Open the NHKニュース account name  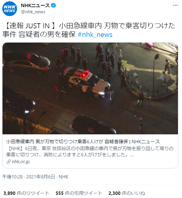[x=35, y=5]
